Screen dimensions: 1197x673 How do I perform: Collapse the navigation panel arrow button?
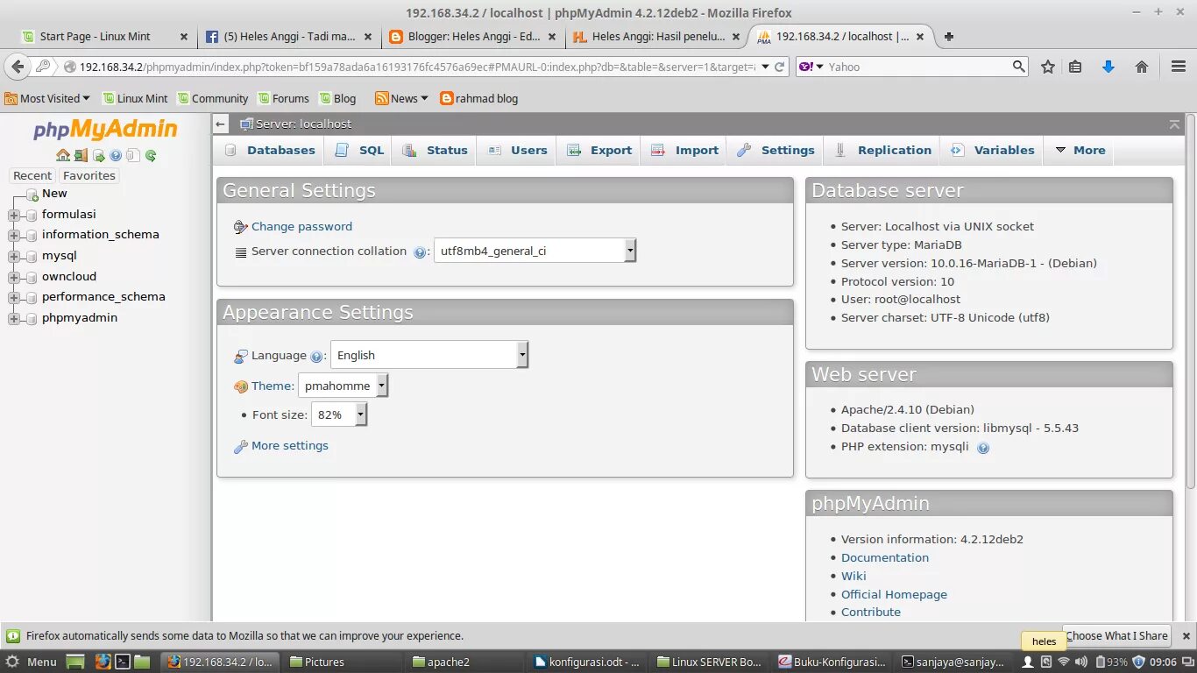(x=222, y=124)
